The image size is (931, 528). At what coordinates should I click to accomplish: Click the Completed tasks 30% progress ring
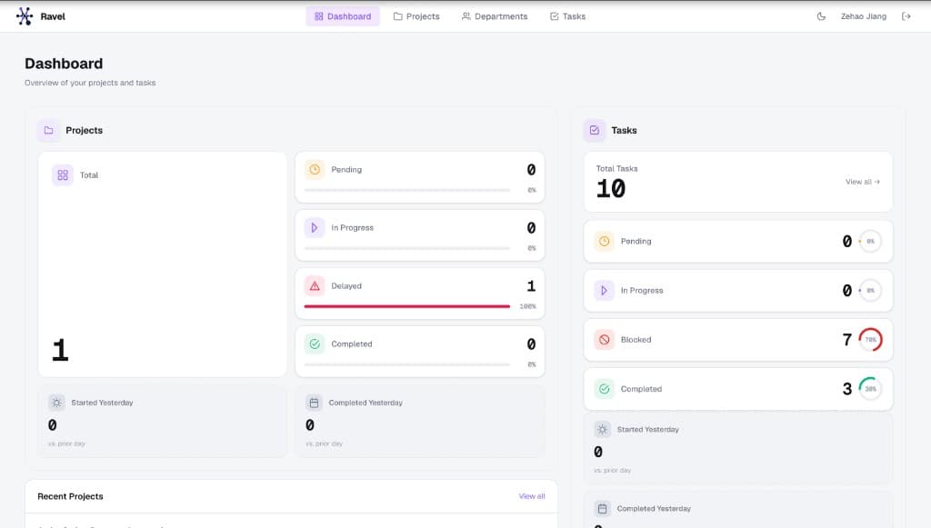point(870,389)
